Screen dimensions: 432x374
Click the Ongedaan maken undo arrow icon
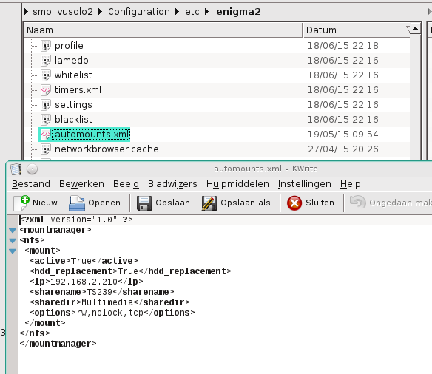pos(357,203)
